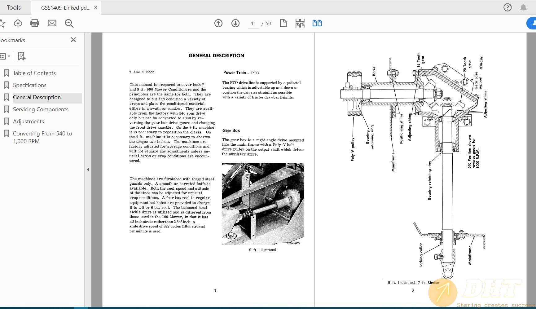The width and height of the screenshot is (536, 309).
Task: Print the document using printer icon
Action: coord(35,23)
